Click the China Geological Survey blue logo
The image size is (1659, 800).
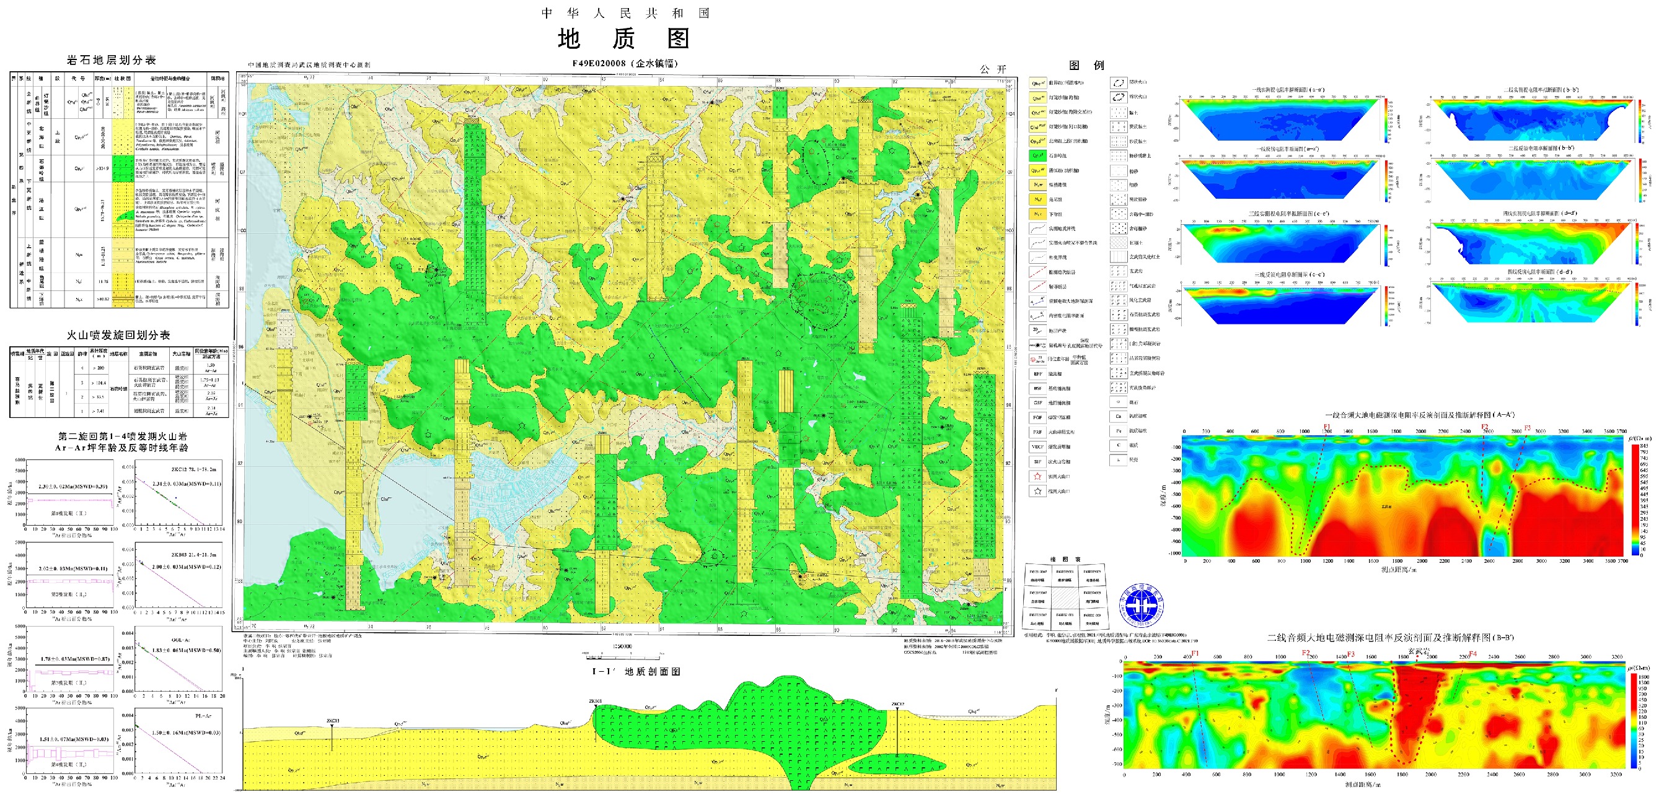pyautogui.click(x=1142, y=606)
